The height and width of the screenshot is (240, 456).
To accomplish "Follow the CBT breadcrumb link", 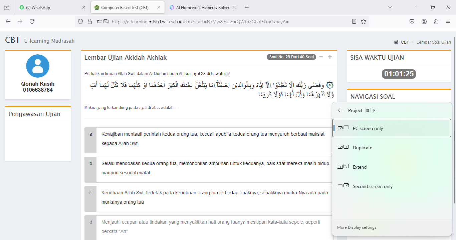I will coord(405,42).
